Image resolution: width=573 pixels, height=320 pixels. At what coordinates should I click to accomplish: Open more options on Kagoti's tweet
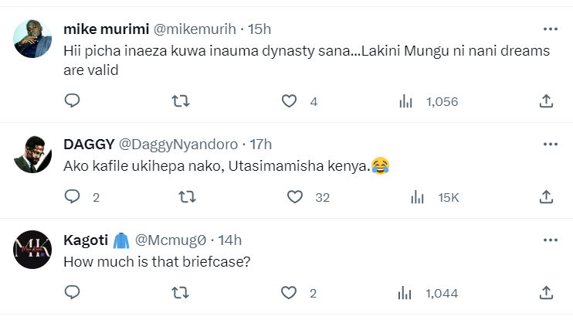(550, 240)
